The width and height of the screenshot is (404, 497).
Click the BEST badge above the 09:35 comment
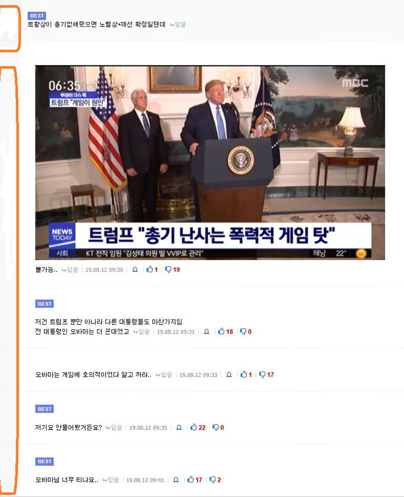pyautogui.click(x=44, y=409)
